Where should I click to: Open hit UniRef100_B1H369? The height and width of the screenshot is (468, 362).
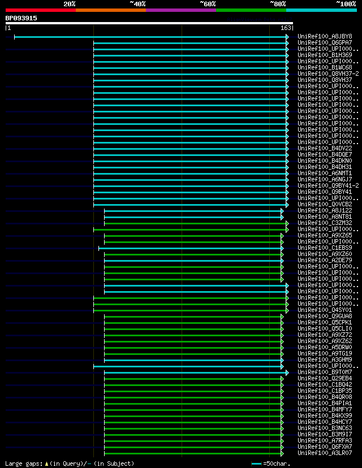325,55
